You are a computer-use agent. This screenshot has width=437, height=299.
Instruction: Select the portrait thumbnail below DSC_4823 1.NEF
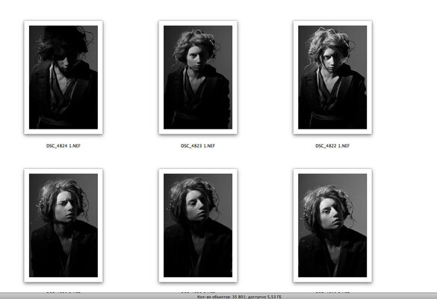point(198,225)
